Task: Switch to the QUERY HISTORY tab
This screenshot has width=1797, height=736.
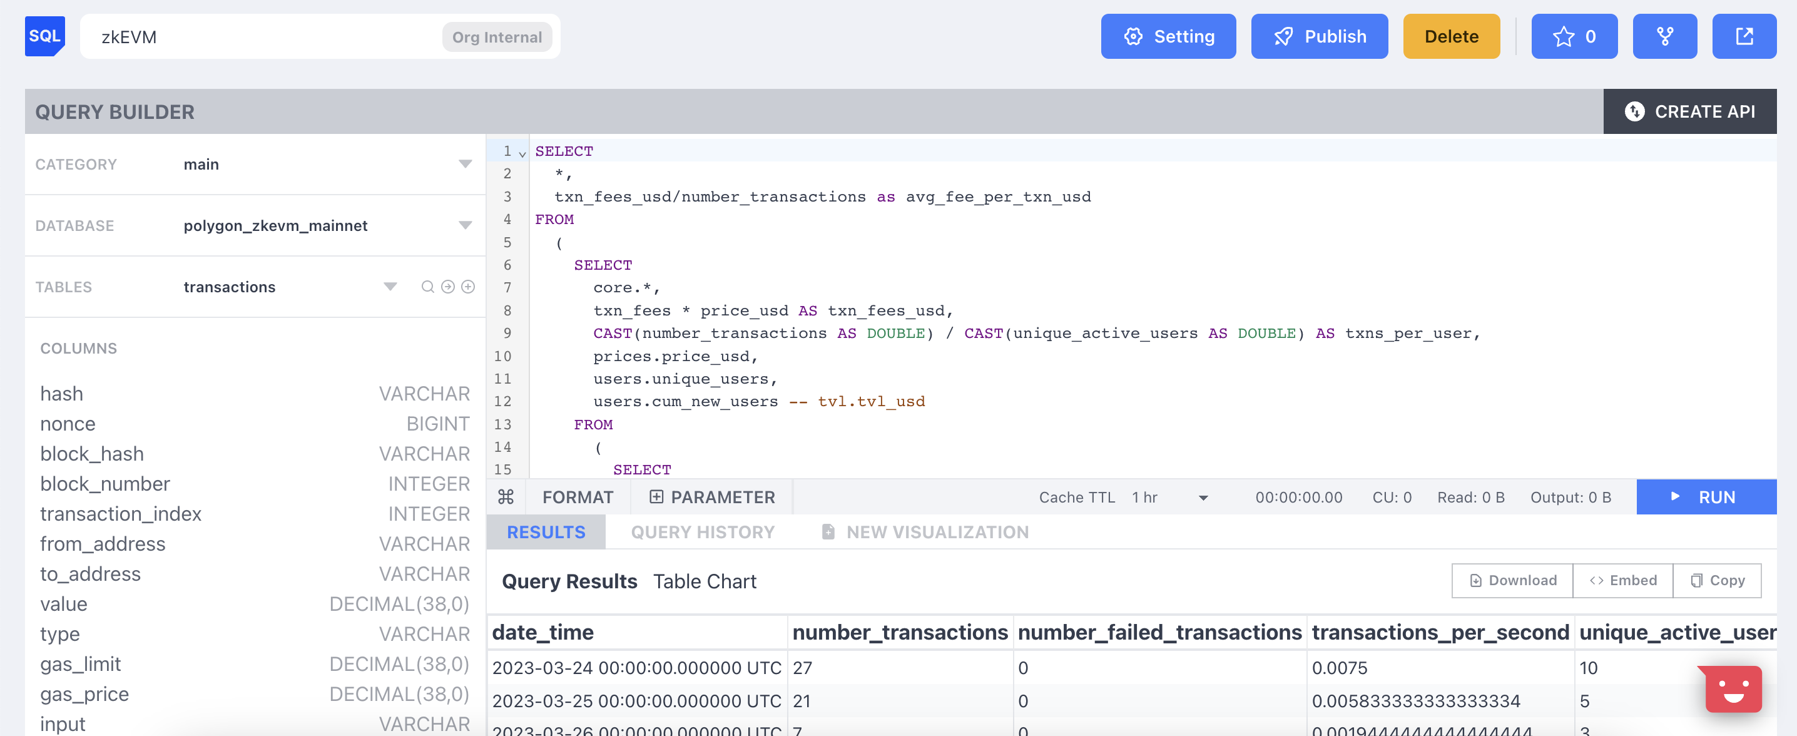Action: coord(702,533)
